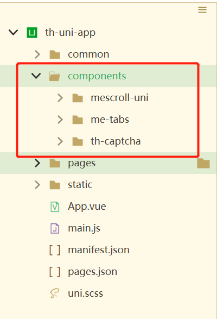The image size is (217, 319).
Task: Select the th-captcha folder label
Action: (x=116, y=141)
